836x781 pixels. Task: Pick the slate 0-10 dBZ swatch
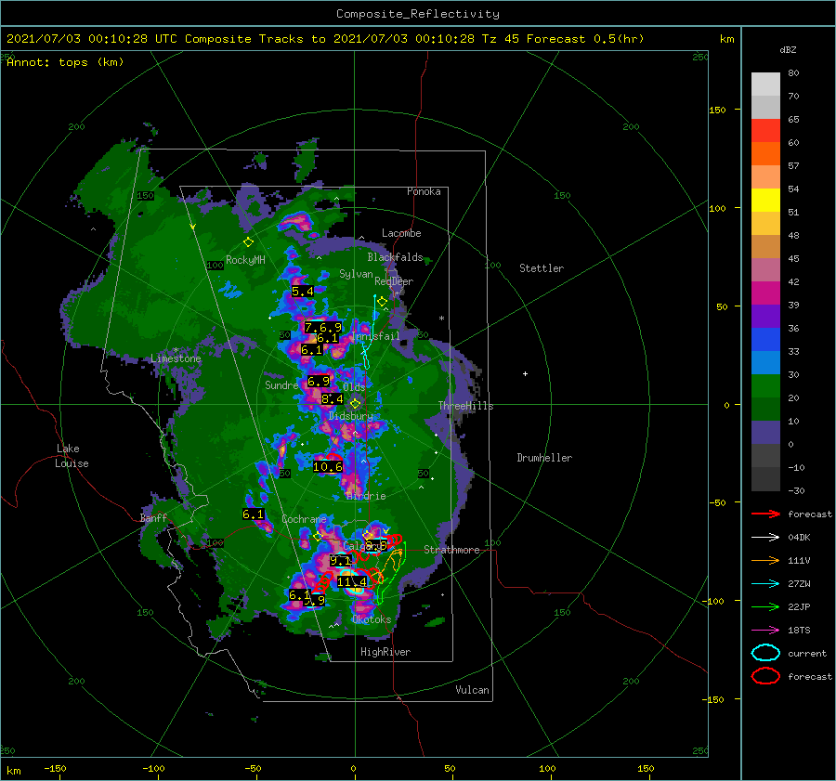(x=765, y=433)
